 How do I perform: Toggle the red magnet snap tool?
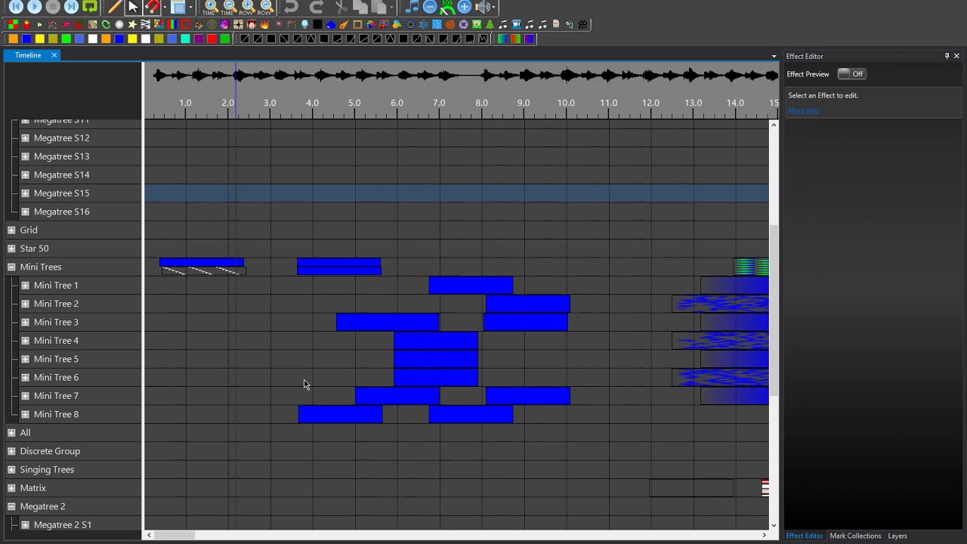click(x=152, y=7)
